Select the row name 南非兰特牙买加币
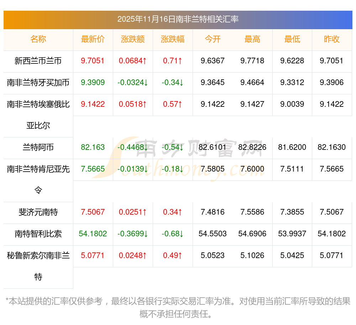Screen dimensions: 356x325 38,83
